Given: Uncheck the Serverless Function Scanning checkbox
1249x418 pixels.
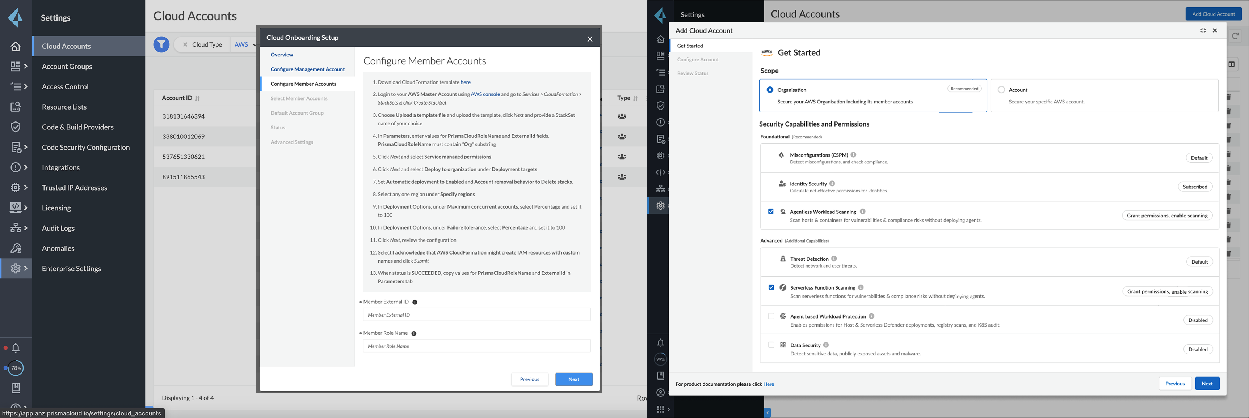Looking at the screenshot, I should [x=771, y=287].
